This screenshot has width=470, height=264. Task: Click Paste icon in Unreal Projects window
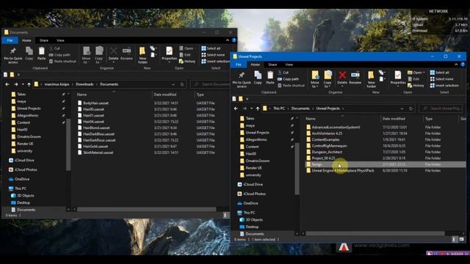point(270,75)
